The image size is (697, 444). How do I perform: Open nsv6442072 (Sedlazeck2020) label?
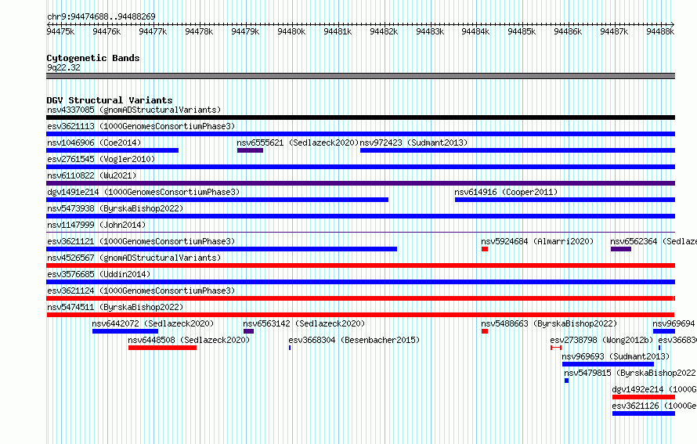(153, 323)
